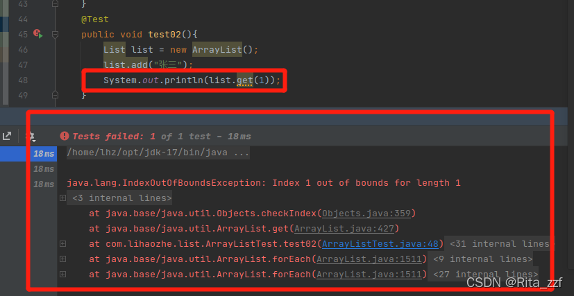Click fold end marker at line 49
The width and height of the screenshot is (574, 296).
(55, 95)
